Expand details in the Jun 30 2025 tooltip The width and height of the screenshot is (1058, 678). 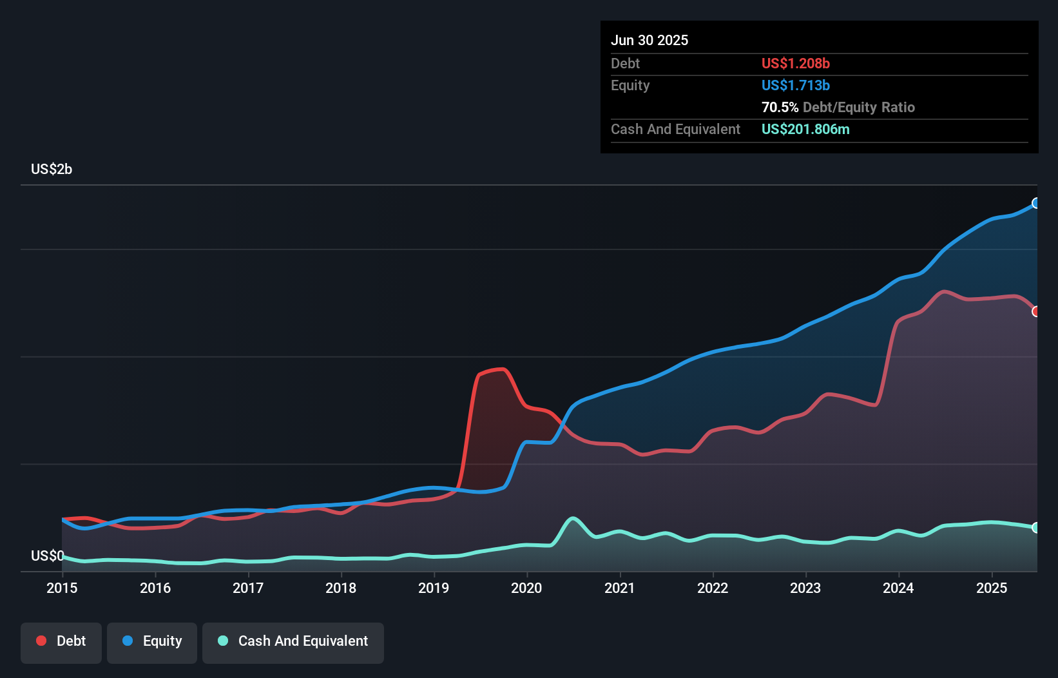click(650, 40)
